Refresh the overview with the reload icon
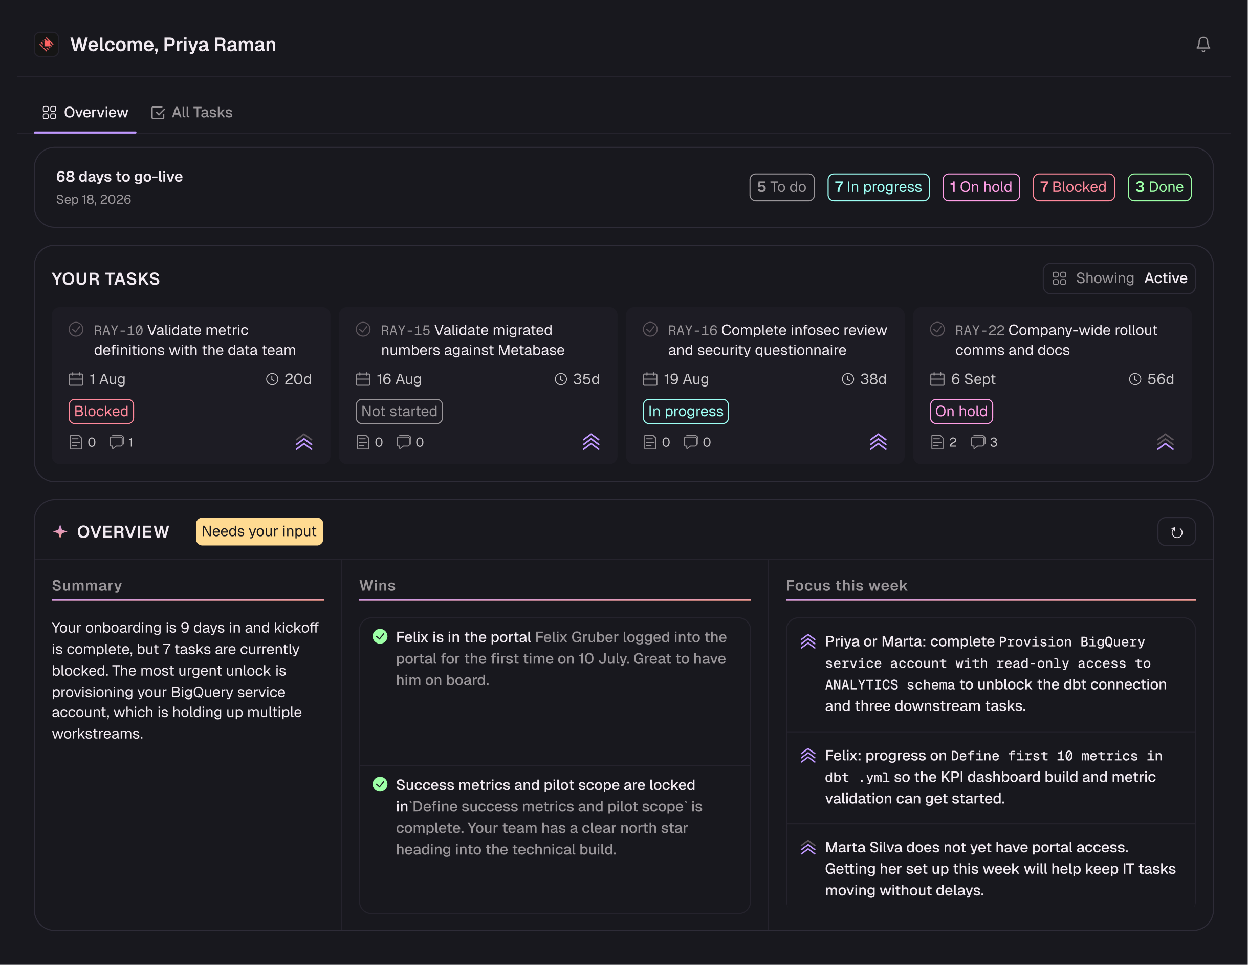 (x=1176, y=532)
